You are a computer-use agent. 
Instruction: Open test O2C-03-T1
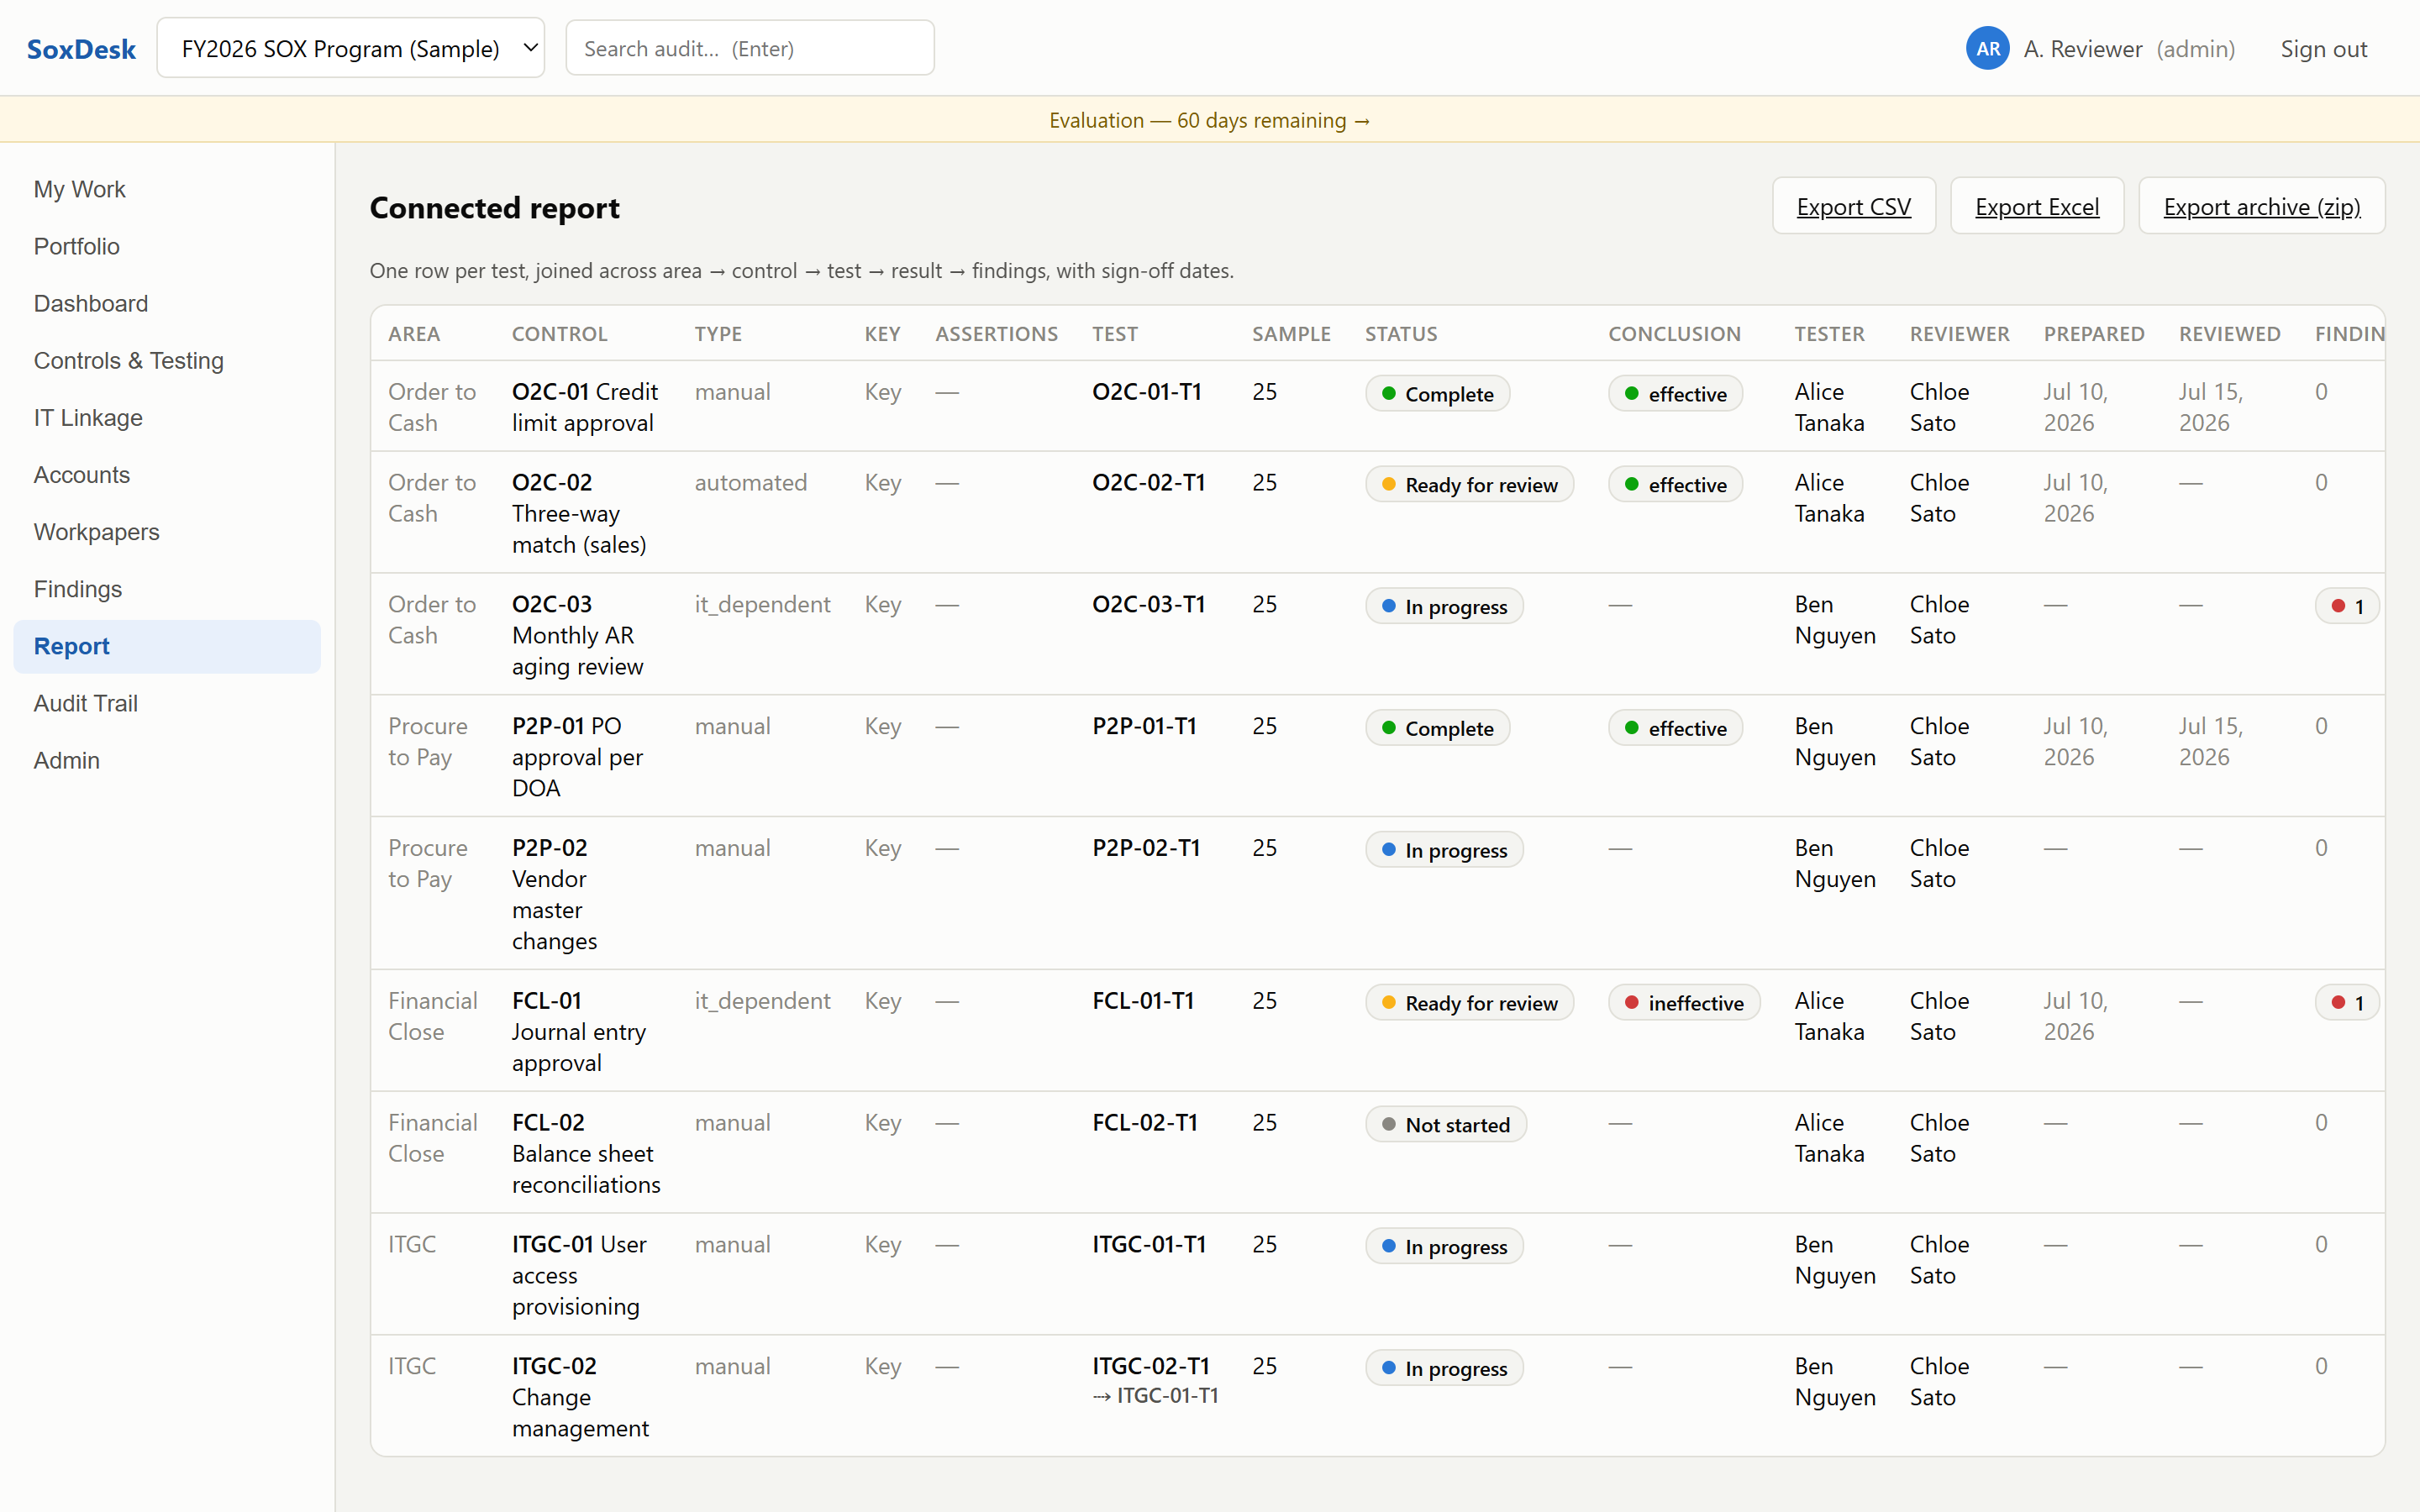[1148, 604]
